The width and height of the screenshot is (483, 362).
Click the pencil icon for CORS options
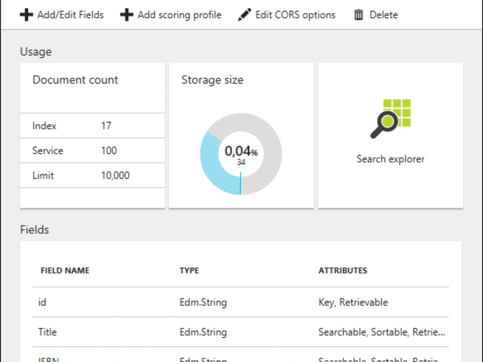[x=244, y=15]
